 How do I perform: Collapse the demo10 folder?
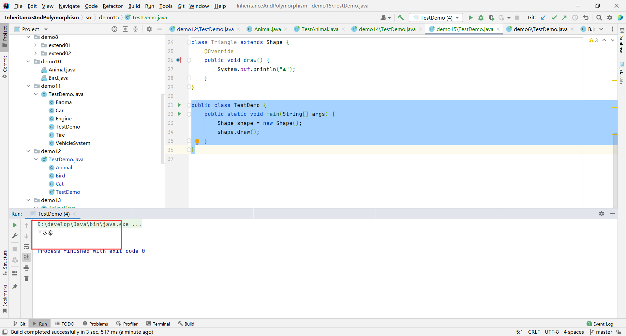[x=28, y=61]
